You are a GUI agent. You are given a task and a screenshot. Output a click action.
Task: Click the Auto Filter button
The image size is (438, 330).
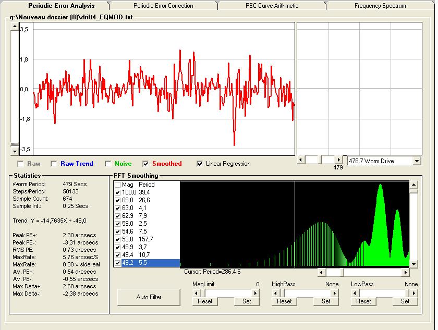coord(149,297)
